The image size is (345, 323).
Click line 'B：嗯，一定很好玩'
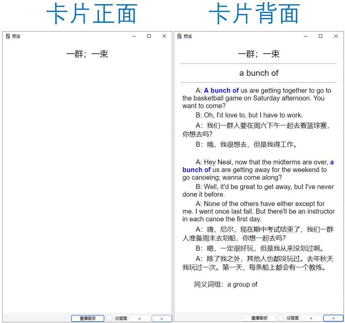click(x=260, y=248)
